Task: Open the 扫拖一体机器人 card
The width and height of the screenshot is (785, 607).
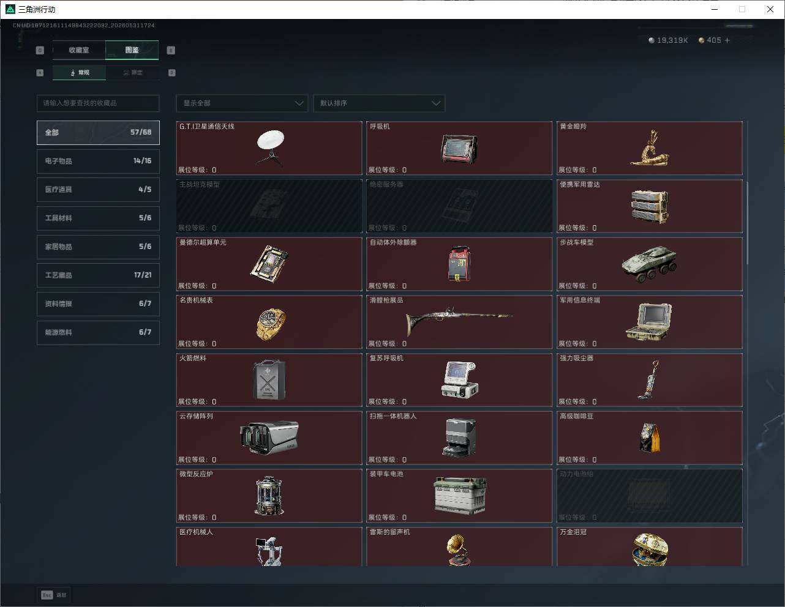Action: (x=459, y=438)
